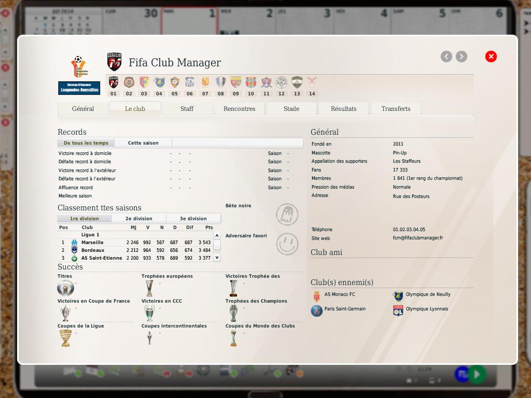This screenshot has width=531, height=398.
Task: Click the Adversaire favori smiley icon
Action: pos(287,244)
